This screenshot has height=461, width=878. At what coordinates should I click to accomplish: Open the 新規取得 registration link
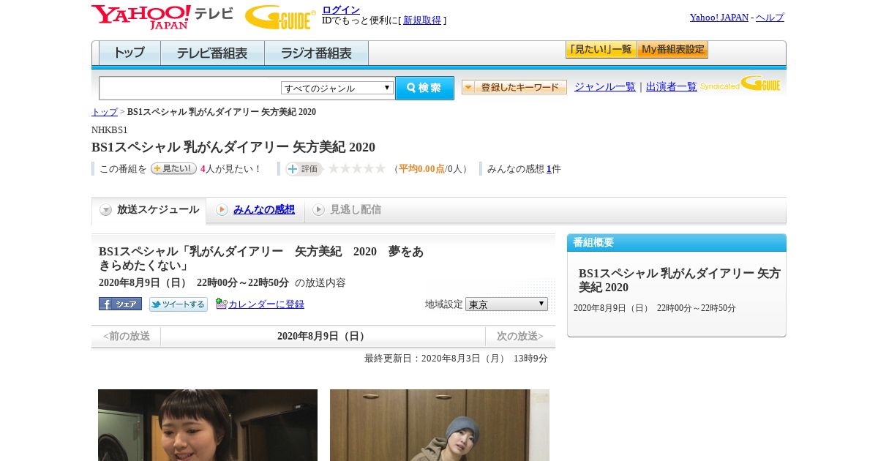422,20
